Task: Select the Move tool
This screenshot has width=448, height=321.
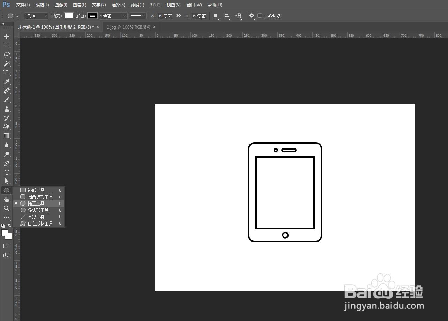Action: [x=7, y=36]
